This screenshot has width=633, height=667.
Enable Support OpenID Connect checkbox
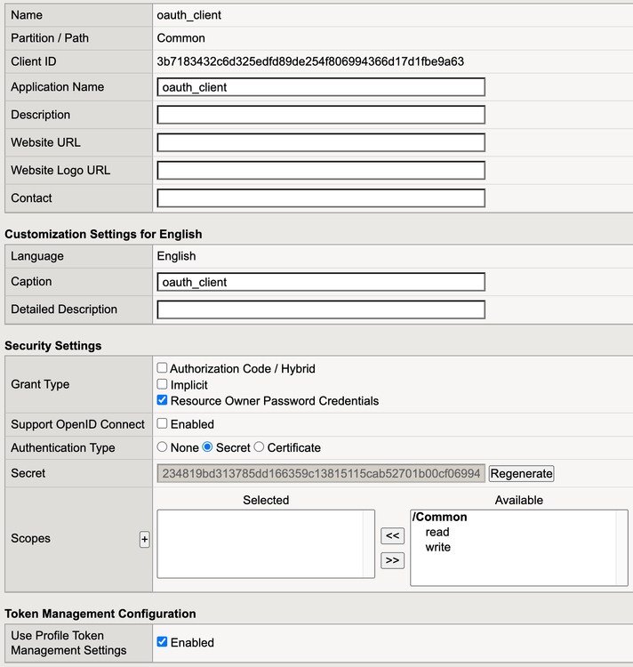163,424
